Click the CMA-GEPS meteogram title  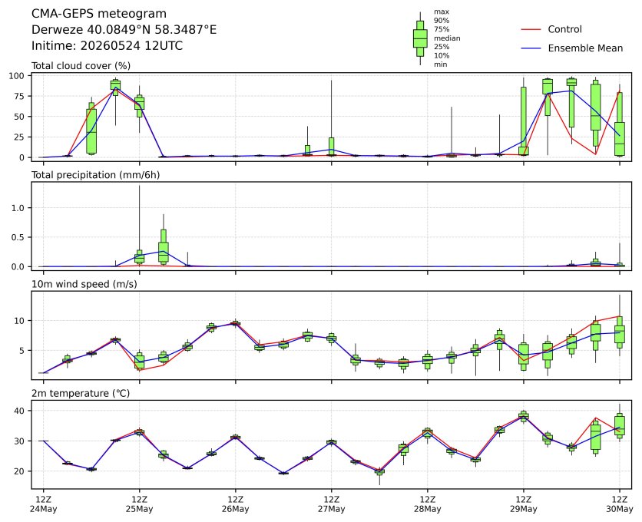99,14
